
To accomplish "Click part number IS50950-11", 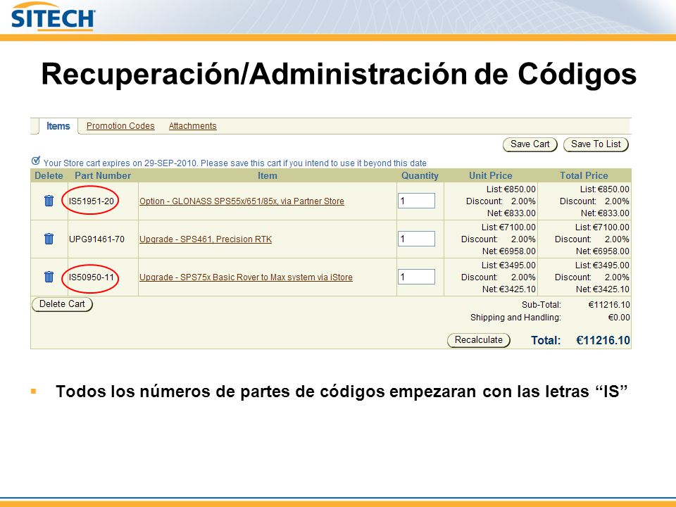I will pyautogui.click(x=92, y=277).
